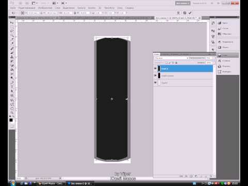The image size is (248, 186).
Task: Open the tool preset picker in options bar
Action: click(14, 13)
